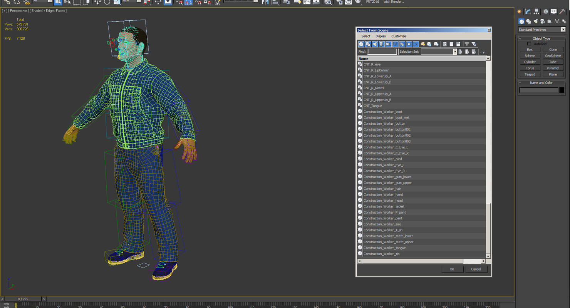Click the Box primitive button
This screenshot has height=308, width=570.
tap(530, 50)
